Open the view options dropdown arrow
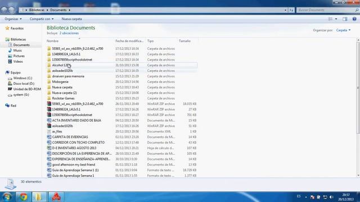The height and width of the screenshot is (202, 360). pyautogui.click(x=336, y=19)
